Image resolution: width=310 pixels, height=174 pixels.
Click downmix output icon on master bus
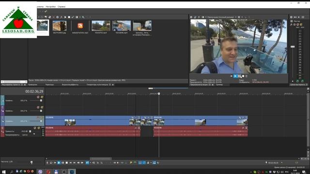pyautogui.click(x=295, y=17)
